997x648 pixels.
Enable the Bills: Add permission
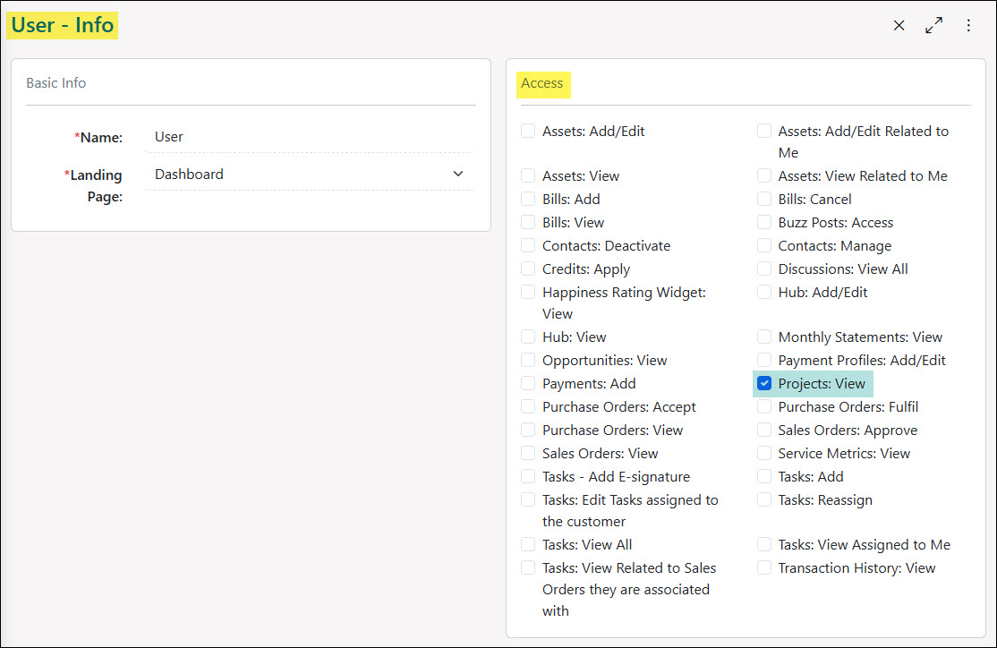click(528, 199)
